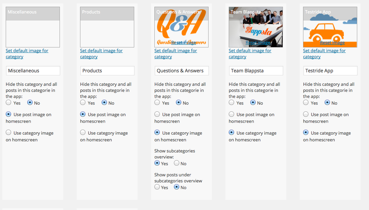The height and width of the screenshot is (210, 369).
Task: Select Yes for posts under subcategories overview
Action: click(157, 187)
